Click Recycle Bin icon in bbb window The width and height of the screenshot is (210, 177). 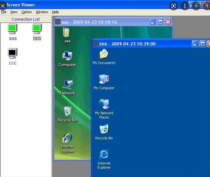104,129
